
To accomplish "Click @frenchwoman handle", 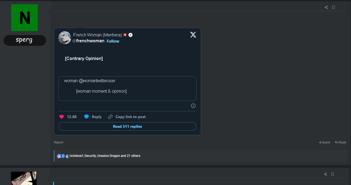I will [x=88, y=41].
